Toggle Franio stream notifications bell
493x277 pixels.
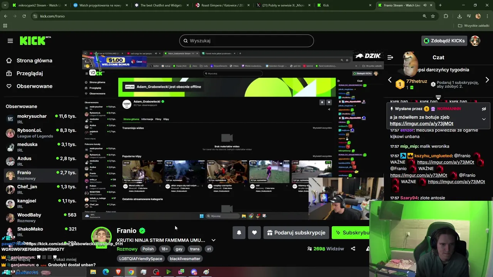pos(239,233)
